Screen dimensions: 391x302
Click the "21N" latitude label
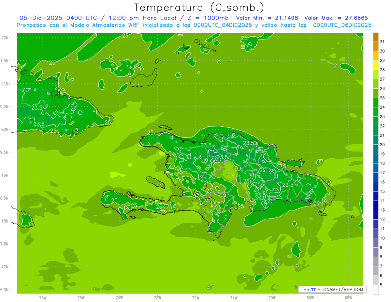pyautogui.click(x=5, y=83)
